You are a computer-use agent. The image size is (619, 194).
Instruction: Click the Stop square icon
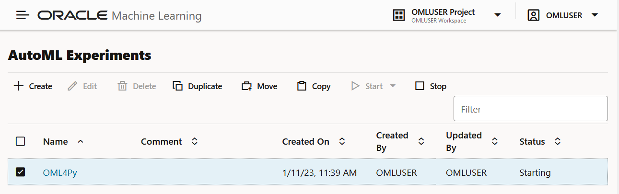[x=420, y=86]
